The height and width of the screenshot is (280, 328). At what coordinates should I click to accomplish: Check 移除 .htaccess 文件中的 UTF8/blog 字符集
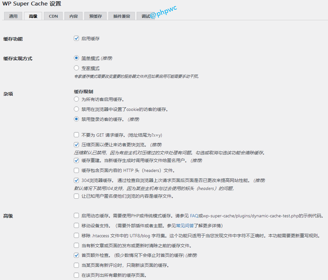76,235
